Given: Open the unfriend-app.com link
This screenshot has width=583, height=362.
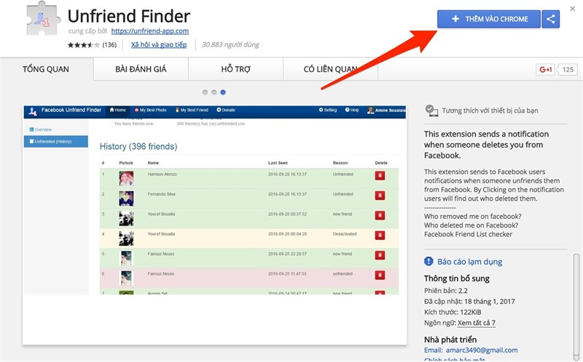Looking at the screenshot, I should tap(150, 31).
